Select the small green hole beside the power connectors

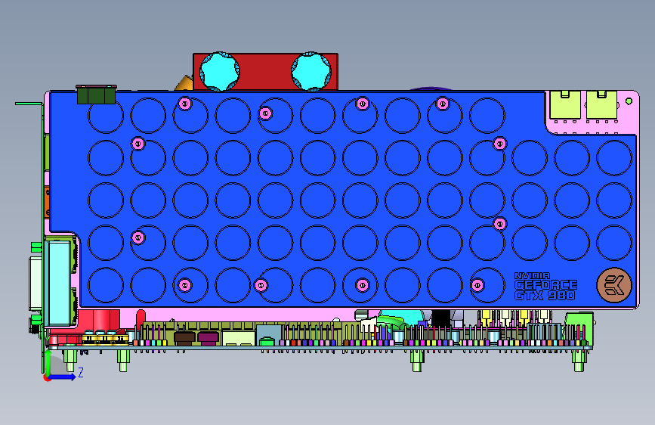pyautogui.click(x=629, y=101)
